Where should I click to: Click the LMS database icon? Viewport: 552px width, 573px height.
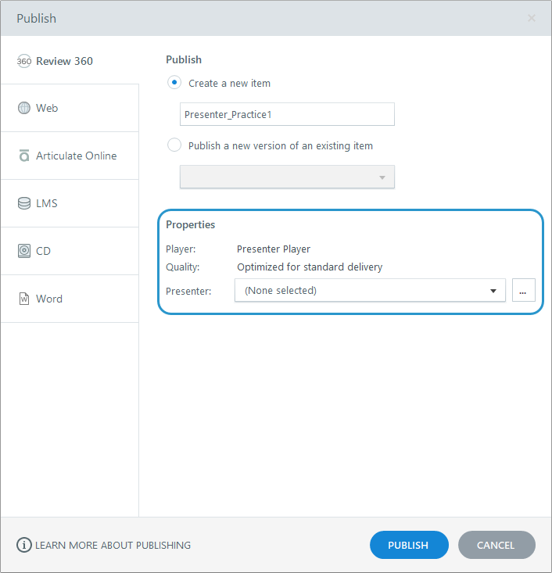pyautogui.click(x=23, y=203)
